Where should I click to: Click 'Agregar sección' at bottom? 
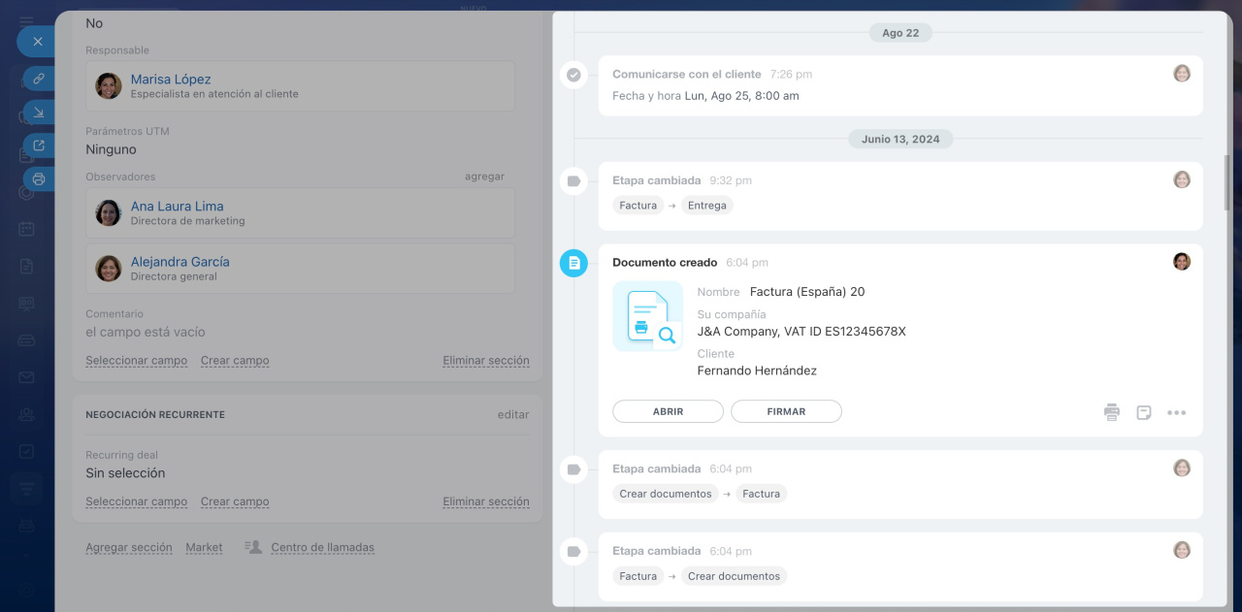pyautogui.click(x=128, y=548)
